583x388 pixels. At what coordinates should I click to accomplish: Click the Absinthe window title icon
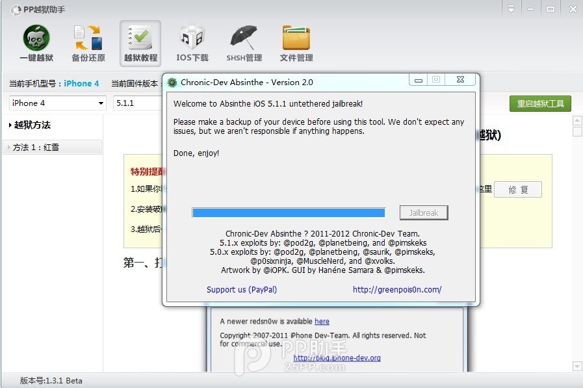[172, 83]
